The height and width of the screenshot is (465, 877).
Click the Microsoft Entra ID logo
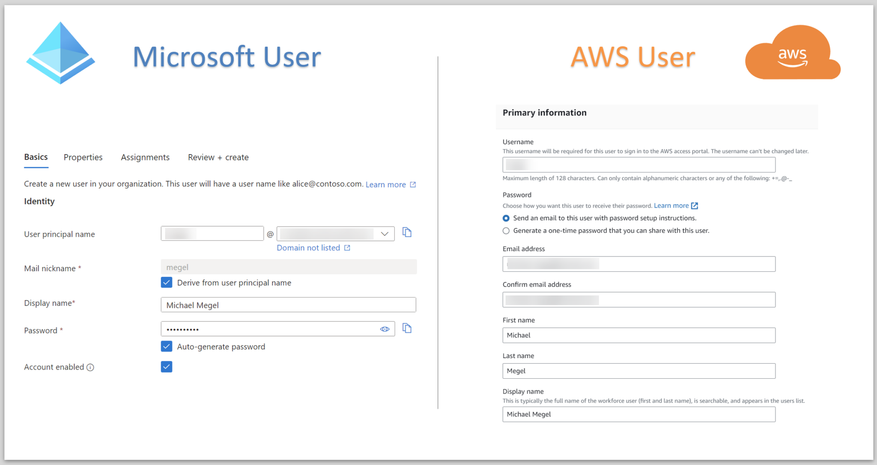tap(60, 52)
